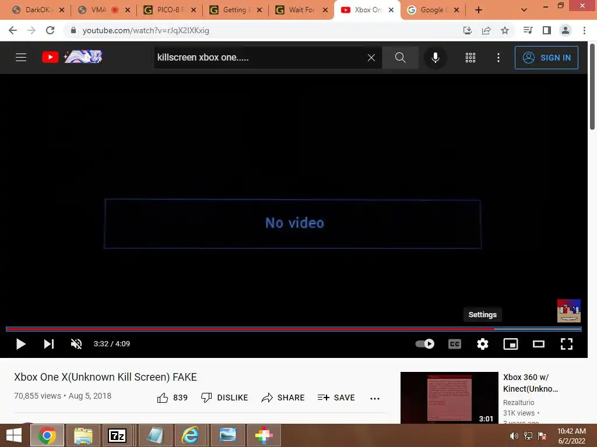Open 7-Zip from the taskbar
Image resolution: width=597 pixels, height=447 pixels.
click(x=117, y=435)
